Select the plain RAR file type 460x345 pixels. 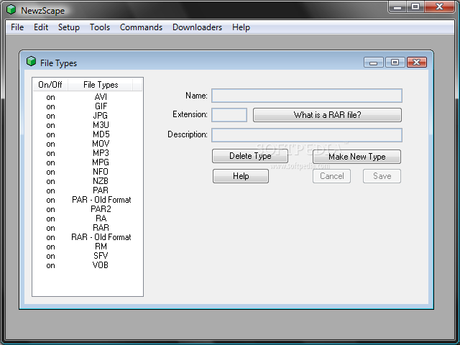point(101,228)
